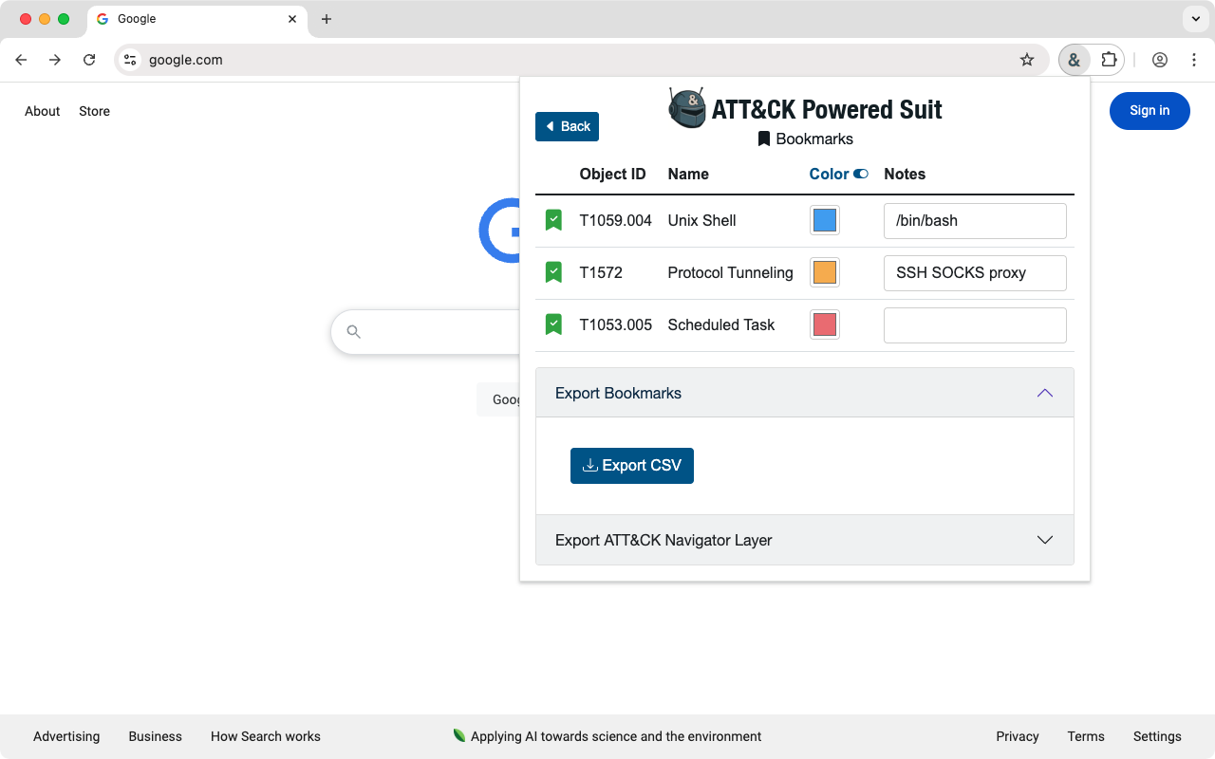Switch to the Google tab
1215x759 pixels.
197,19
